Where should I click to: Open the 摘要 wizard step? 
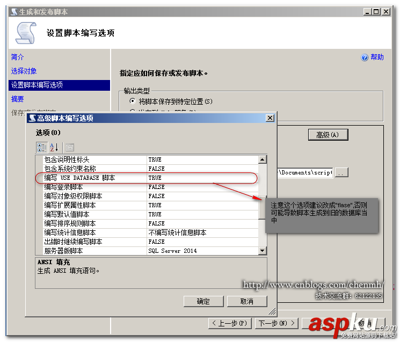pyautogui.click(x=17, y=99)
